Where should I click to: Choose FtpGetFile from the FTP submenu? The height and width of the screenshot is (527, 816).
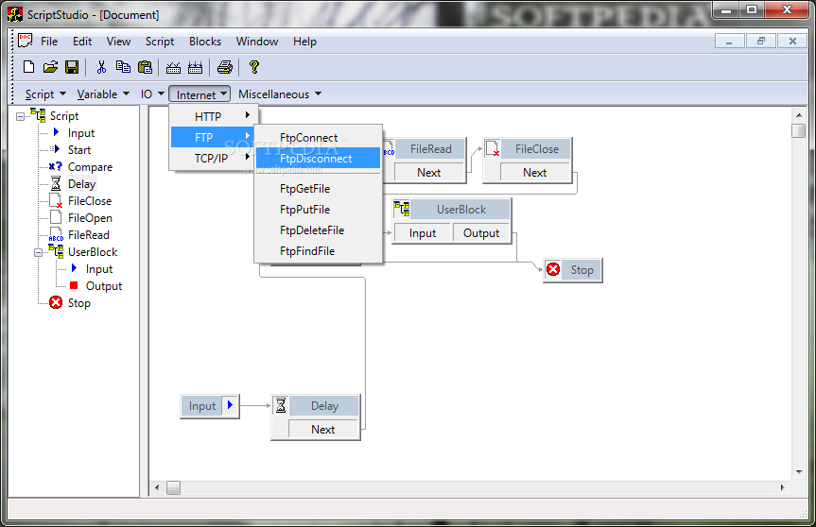click(319, 189)
